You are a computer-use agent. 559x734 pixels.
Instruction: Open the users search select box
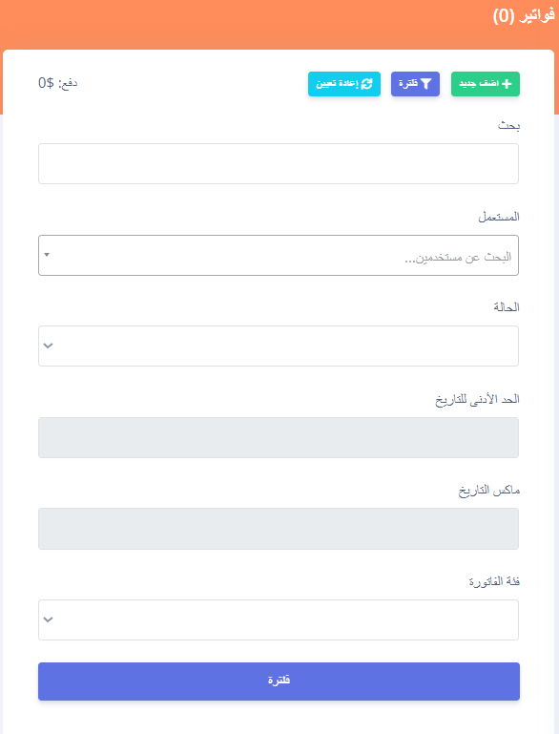pos(279,255)
